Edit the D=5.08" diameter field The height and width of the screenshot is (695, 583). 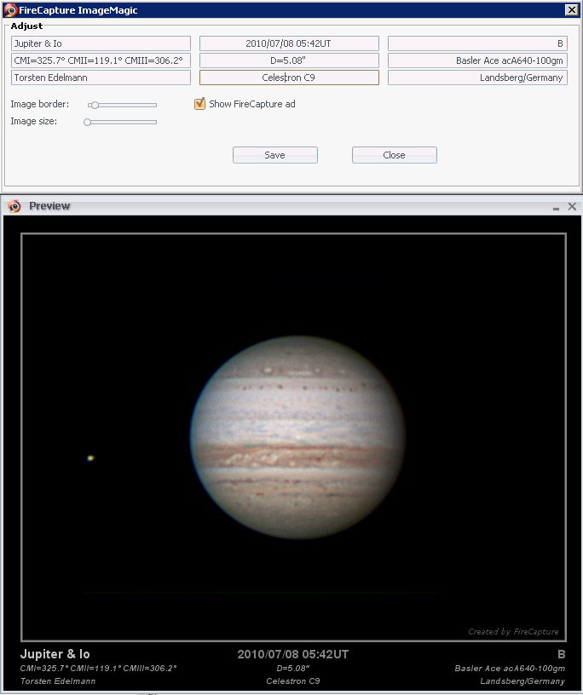click(289, 60)
